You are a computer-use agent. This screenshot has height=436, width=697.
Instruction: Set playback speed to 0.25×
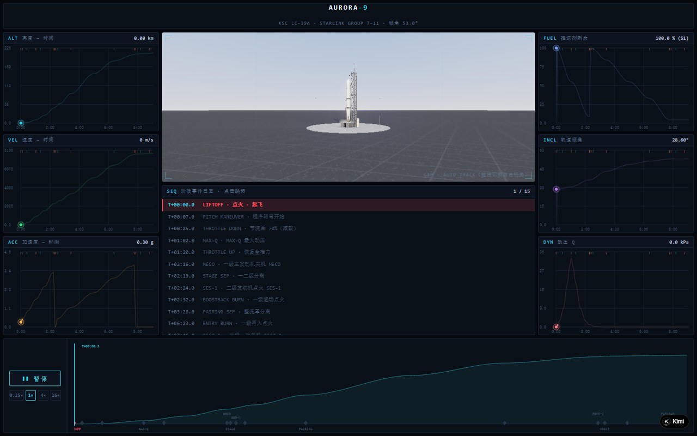(x=16, y=395)
